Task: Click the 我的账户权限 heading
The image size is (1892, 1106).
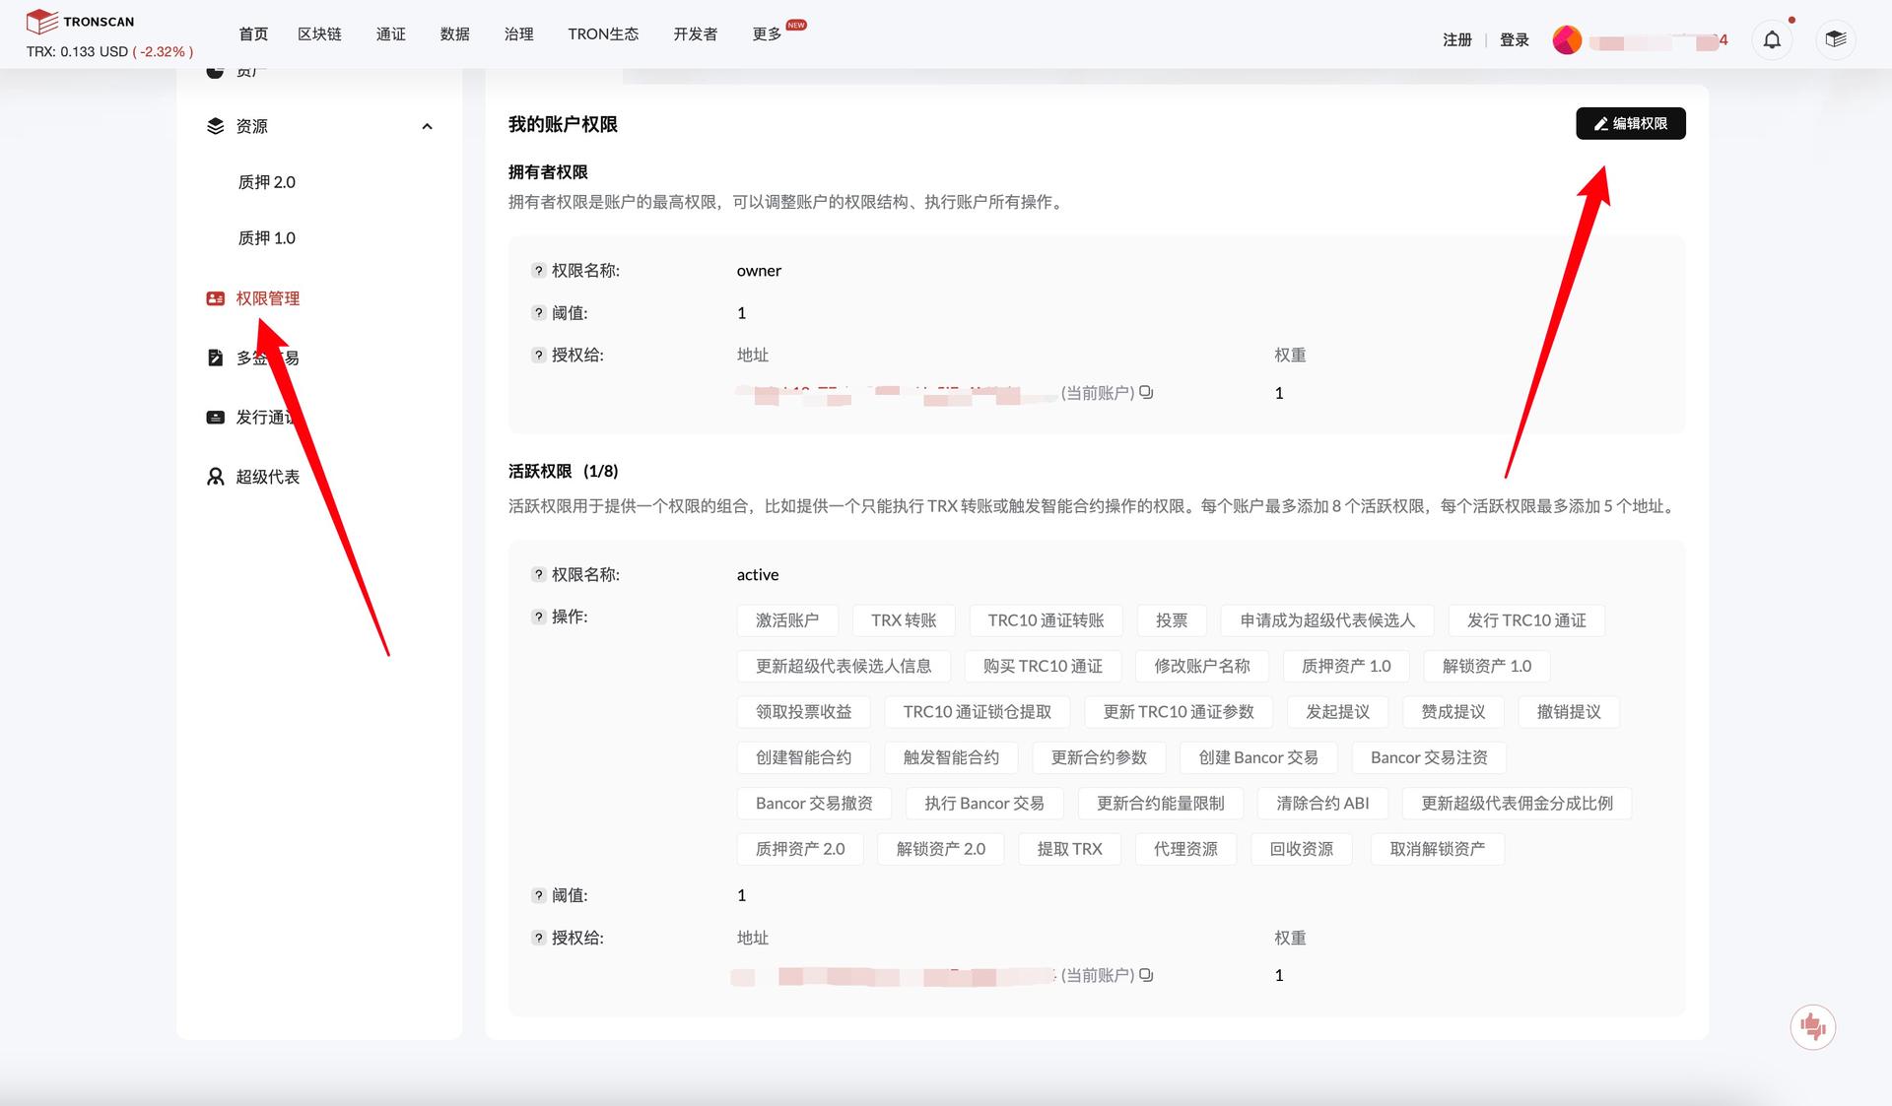Action: pos(563,124)
